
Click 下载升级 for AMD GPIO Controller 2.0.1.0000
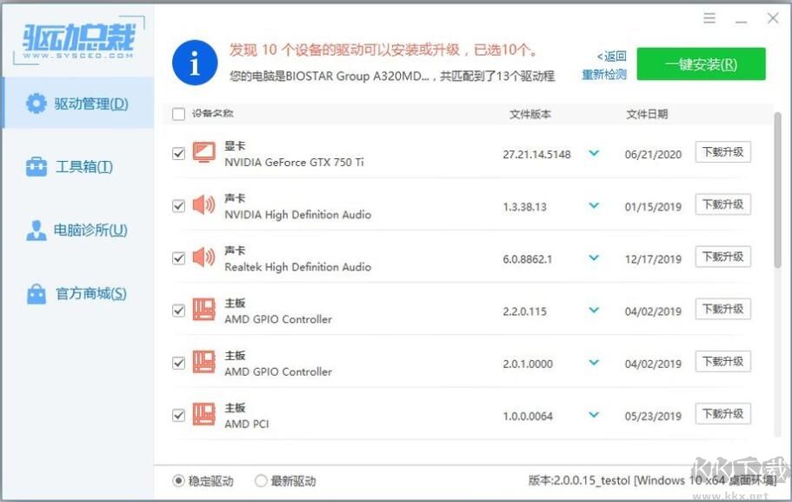pyautogui.click(x=722, y=361)
